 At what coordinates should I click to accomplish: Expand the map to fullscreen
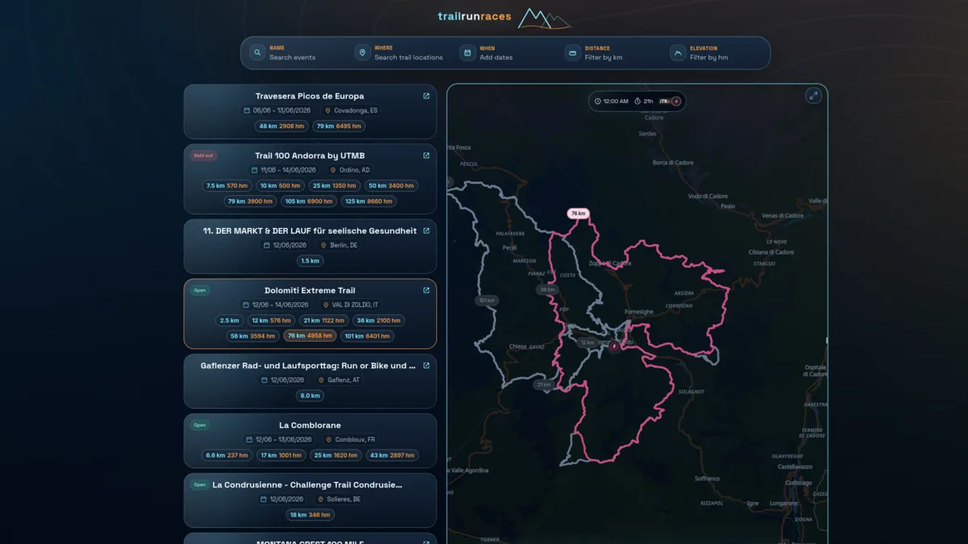point(813,96)
